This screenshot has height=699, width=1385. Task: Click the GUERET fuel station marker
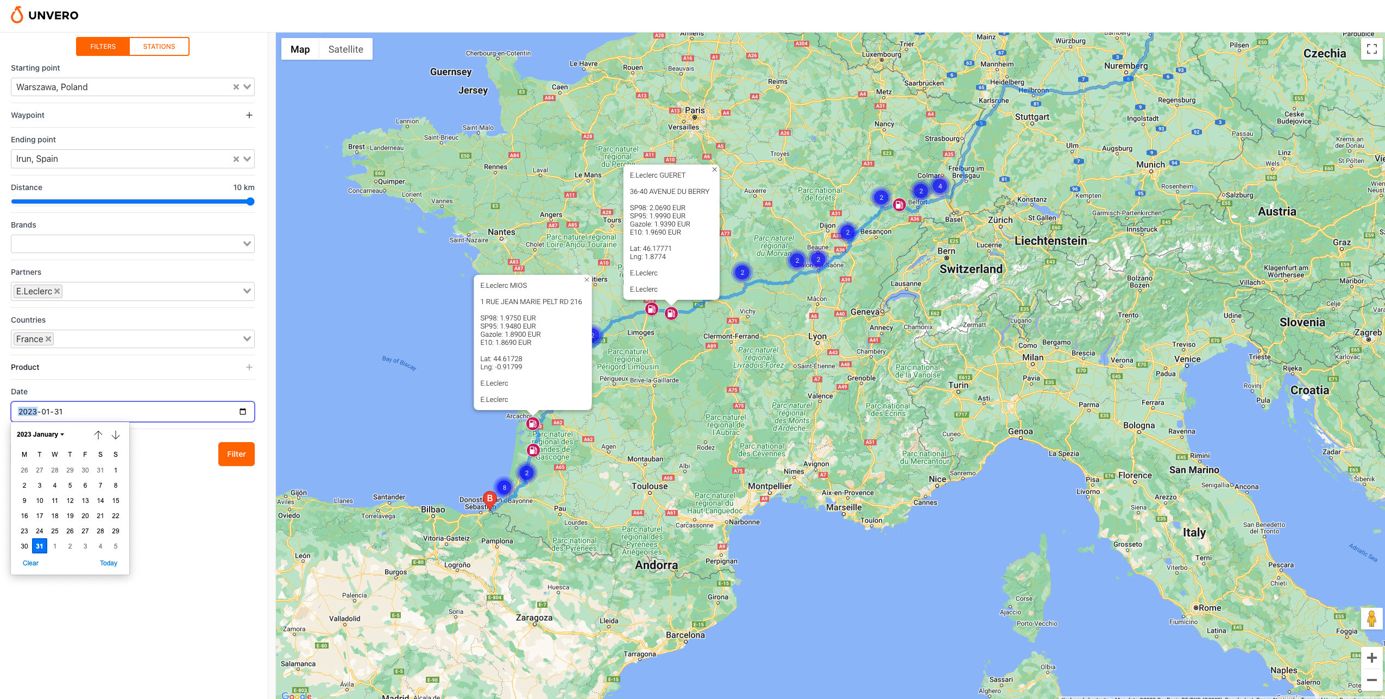pos(671,313)
